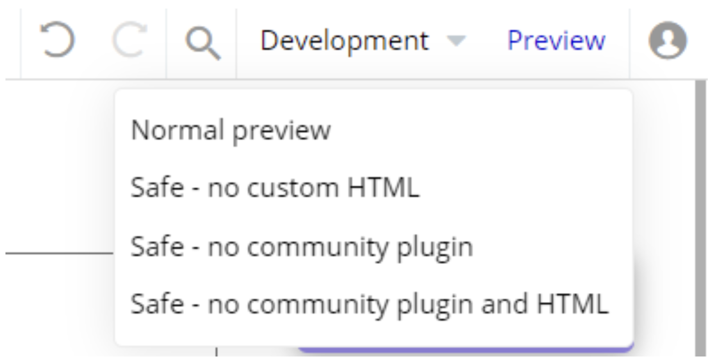This screenshot has width=714, height=360.
Task: Choose Safe - no community plugin and HTML
Action: pos(369,304)
